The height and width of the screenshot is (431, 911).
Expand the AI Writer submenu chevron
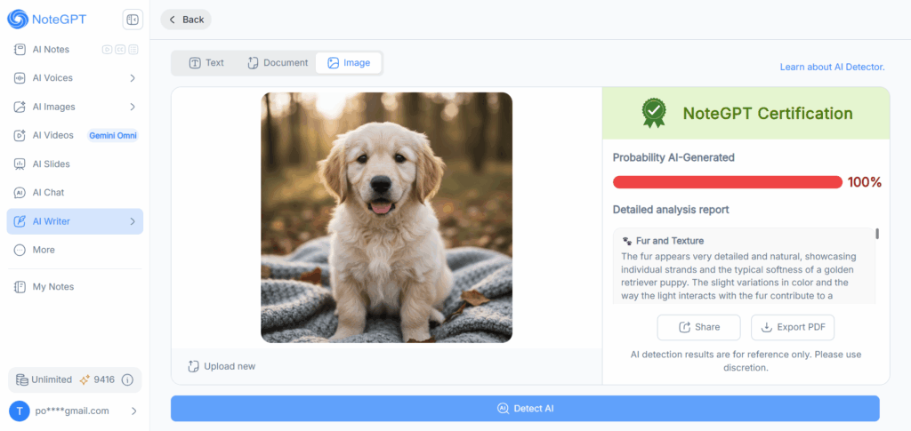(x=133, y=221)
